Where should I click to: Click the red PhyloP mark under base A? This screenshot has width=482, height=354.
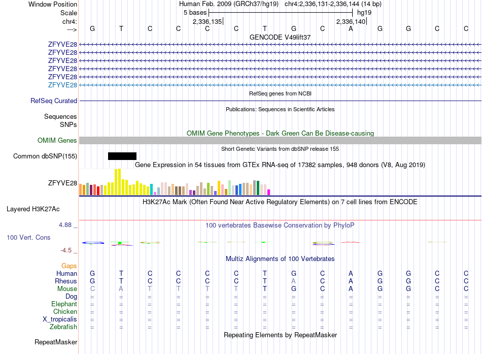351,242
